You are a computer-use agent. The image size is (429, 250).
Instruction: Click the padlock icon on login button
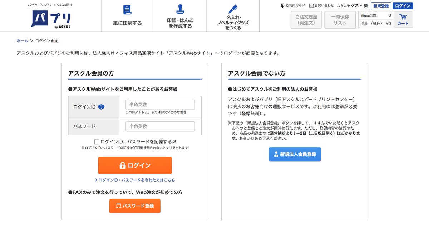123,165
